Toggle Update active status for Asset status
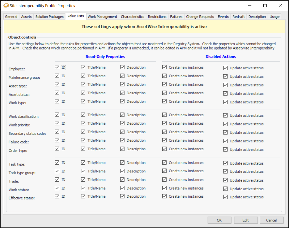 [x=226, y=93]
